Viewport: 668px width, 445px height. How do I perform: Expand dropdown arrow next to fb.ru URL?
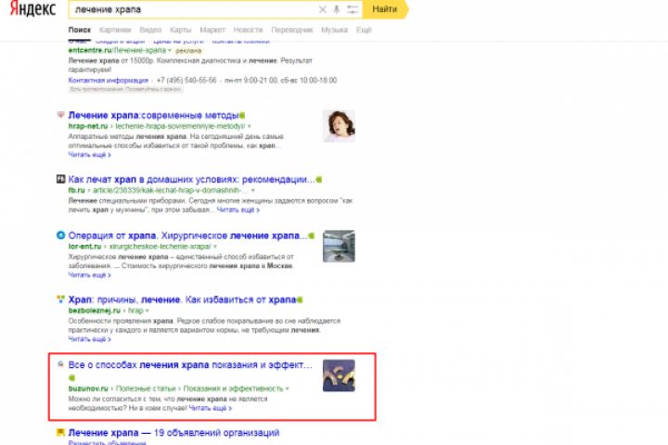pyautogui.click(x=253, y=190)
